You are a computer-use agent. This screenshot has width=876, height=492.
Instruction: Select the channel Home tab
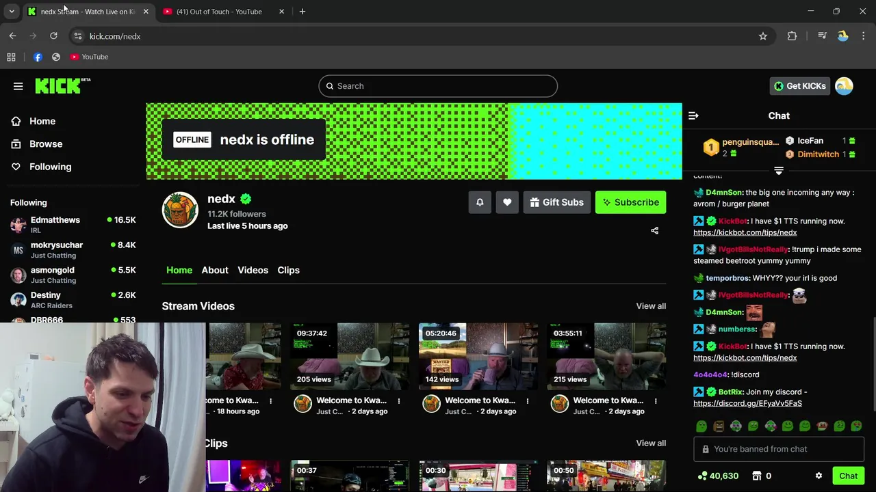[x=179, y=270]
